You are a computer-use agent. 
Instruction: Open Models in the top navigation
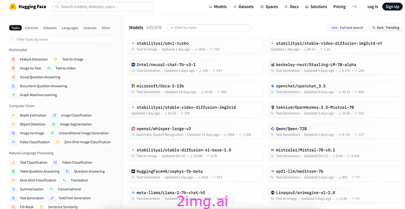pos(218,7)
